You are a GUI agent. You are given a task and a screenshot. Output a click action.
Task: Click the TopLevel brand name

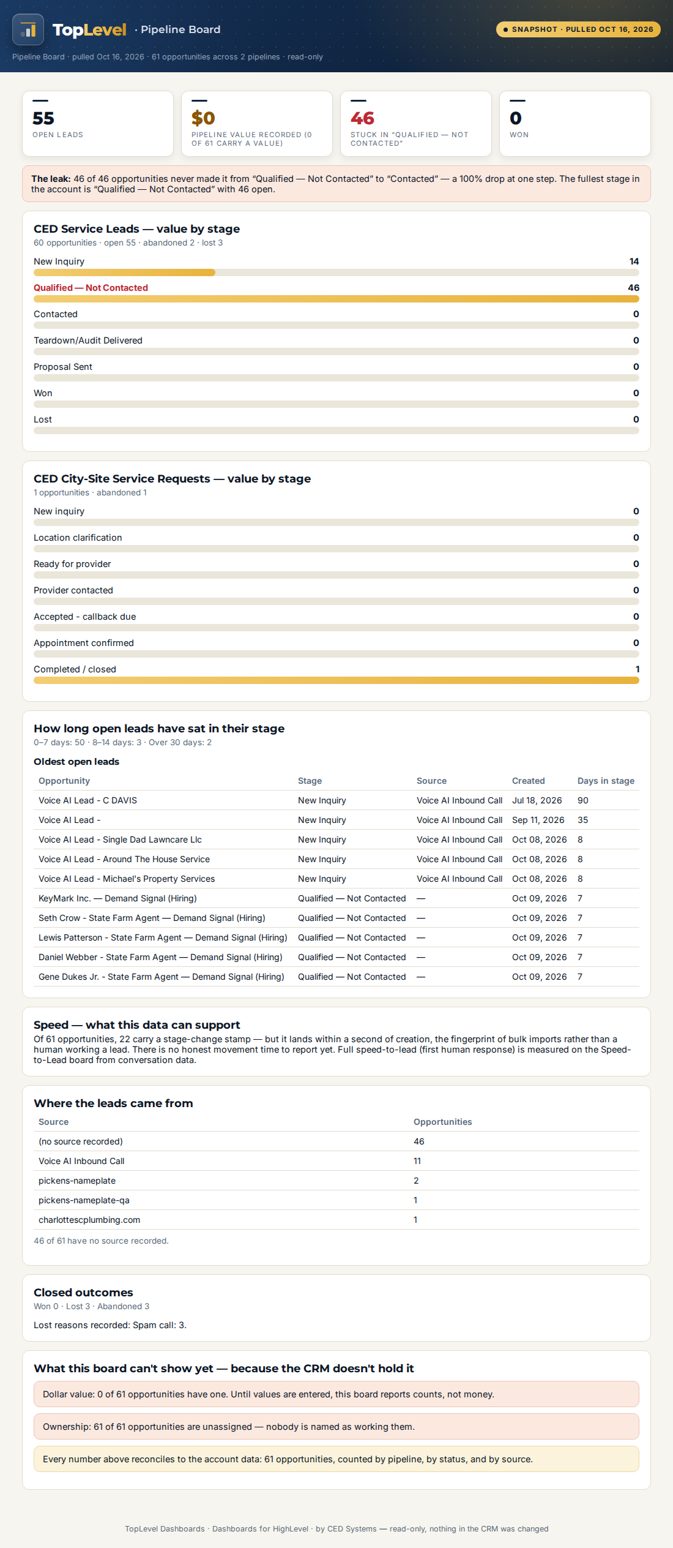tap(89, 29)
